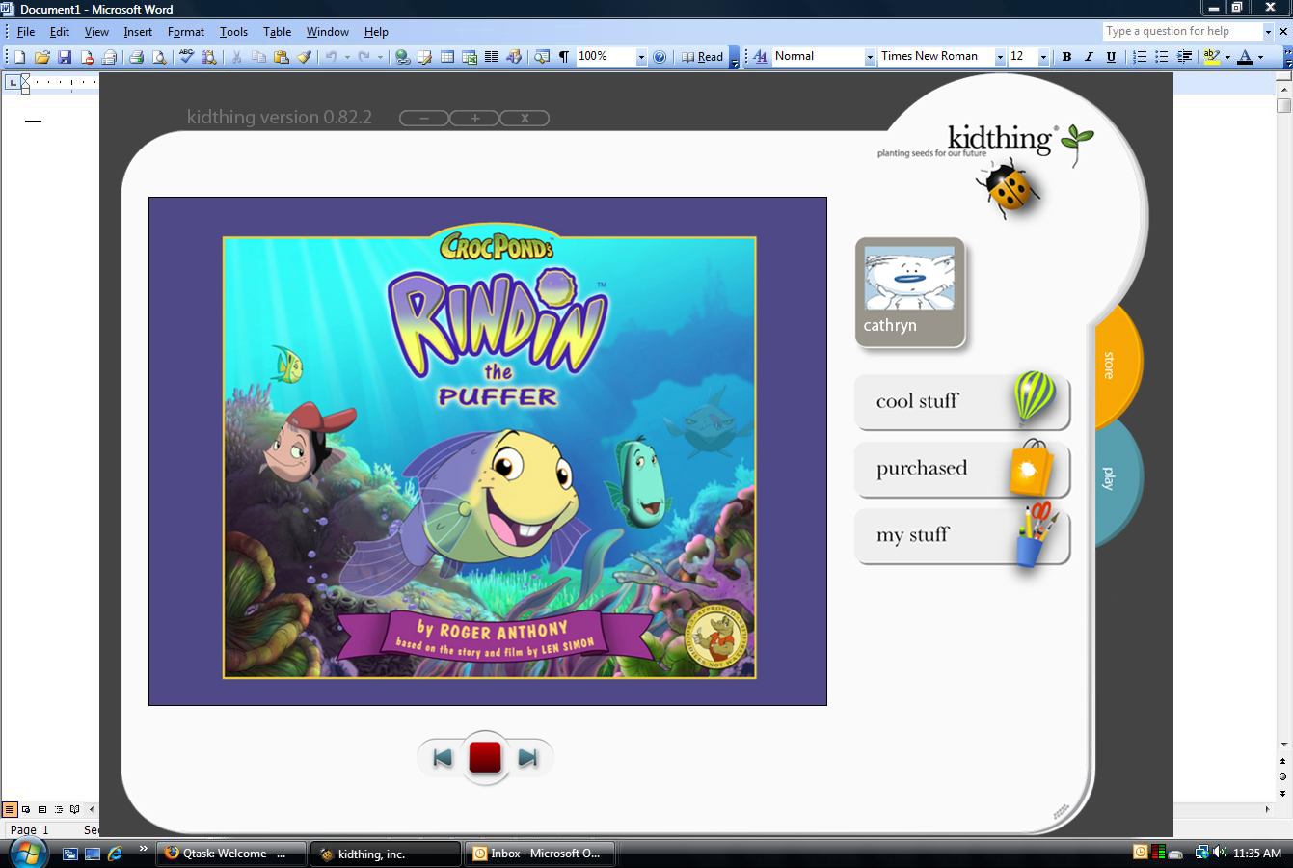
Task: Expand the highlight color dropdown arrow
Action: 1227,57
